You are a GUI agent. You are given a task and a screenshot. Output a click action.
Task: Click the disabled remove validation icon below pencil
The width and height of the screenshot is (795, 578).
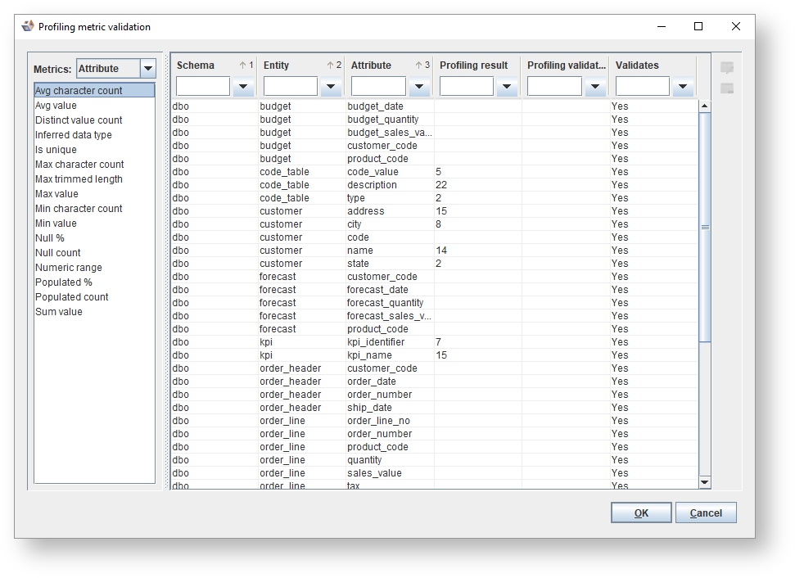727,88
